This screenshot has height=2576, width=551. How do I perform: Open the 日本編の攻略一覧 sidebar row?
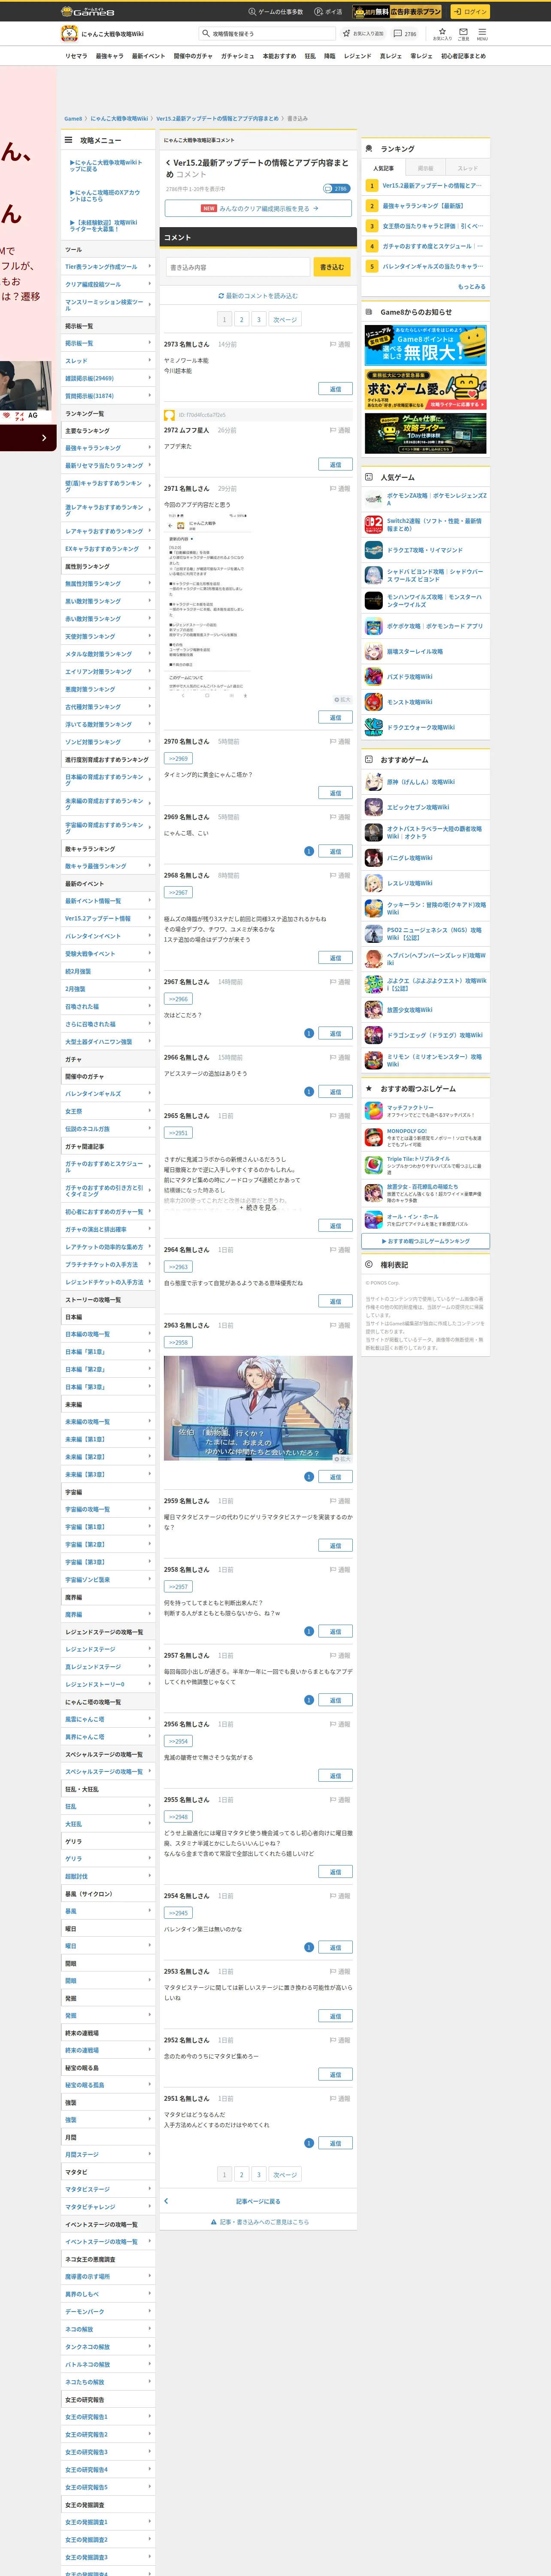[108, 1334]
